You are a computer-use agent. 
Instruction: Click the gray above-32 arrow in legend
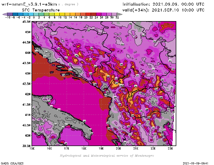pos(120,14)
